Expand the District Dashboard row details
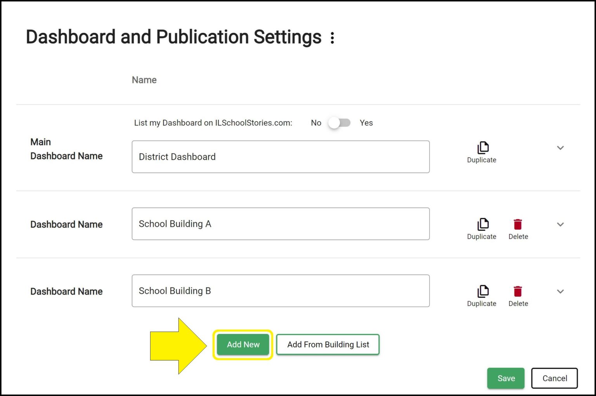Image resolution: width=596 pixels, height=396 pixels. tap(560, 148)
